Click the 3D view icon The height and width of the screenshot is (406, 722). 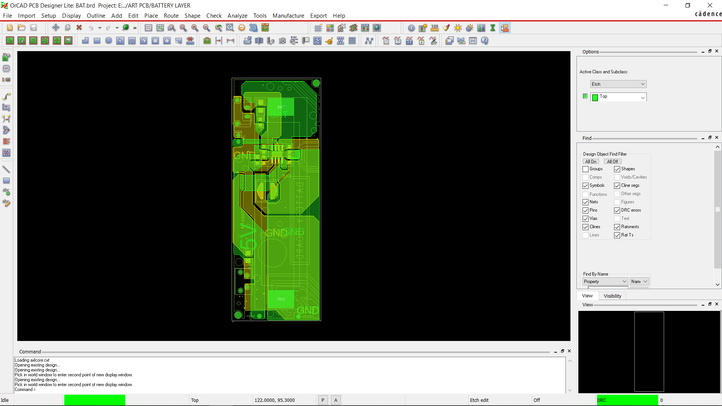coord(253,28)
